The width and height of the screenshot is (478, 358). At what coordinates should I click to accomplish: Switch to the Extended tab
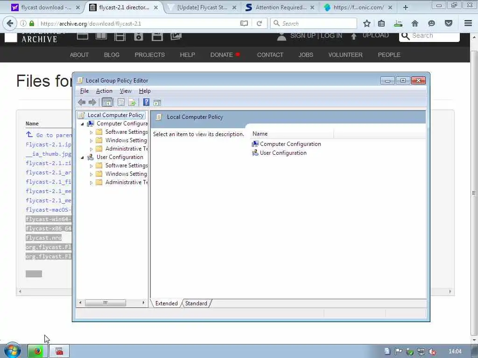(167, 303)
